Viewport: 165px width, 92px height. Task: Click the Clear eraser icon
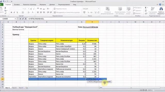146,13
